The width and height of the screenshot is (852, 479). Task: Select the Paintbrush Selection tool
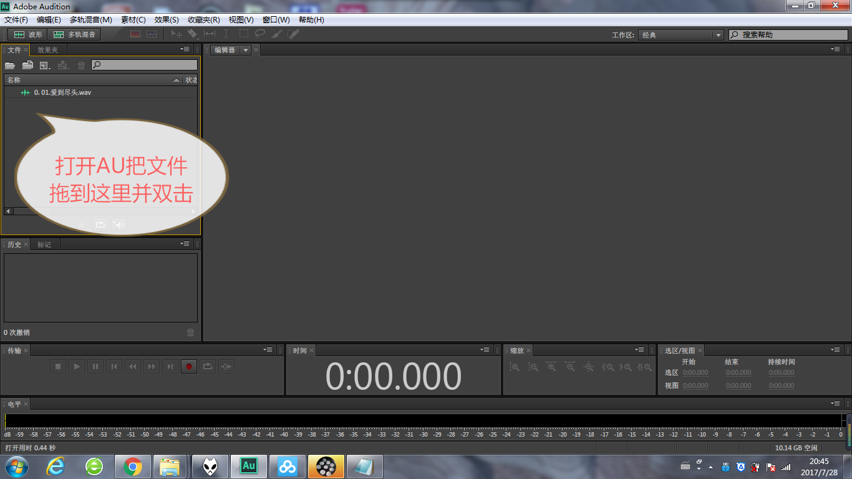click(x=277, y=34)
